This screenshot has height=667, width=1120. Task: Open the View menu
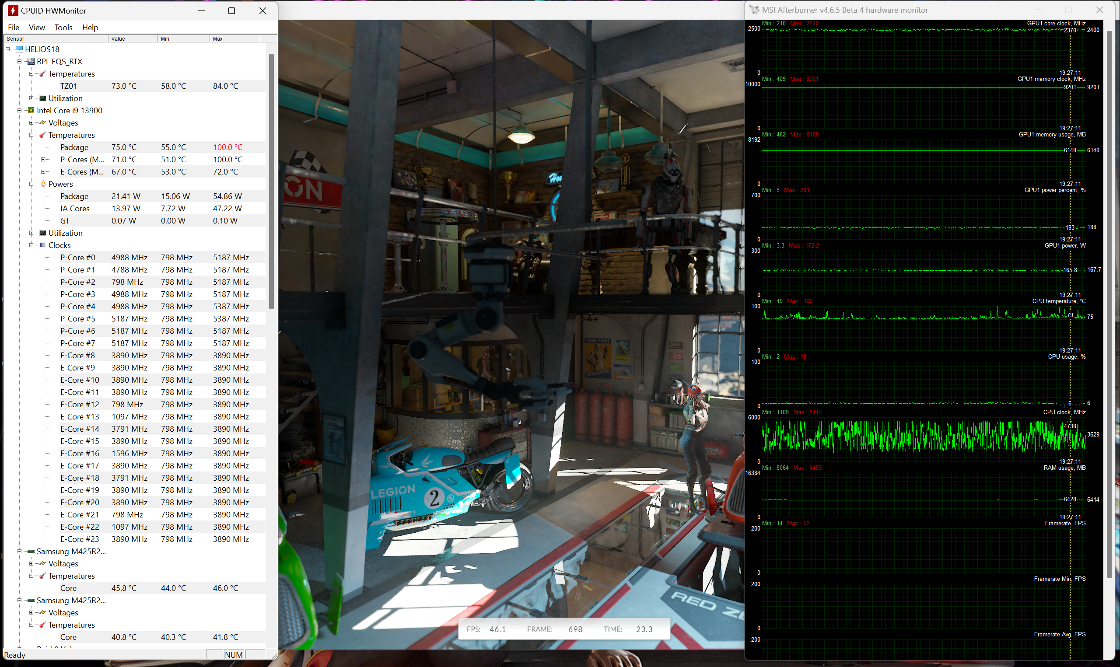[37, 28]
